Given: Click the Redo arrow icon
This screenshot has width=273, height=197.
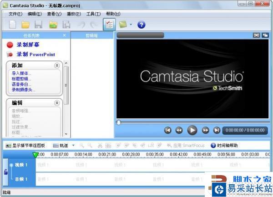Looking at the screenshot, I should tap(94, 25).
